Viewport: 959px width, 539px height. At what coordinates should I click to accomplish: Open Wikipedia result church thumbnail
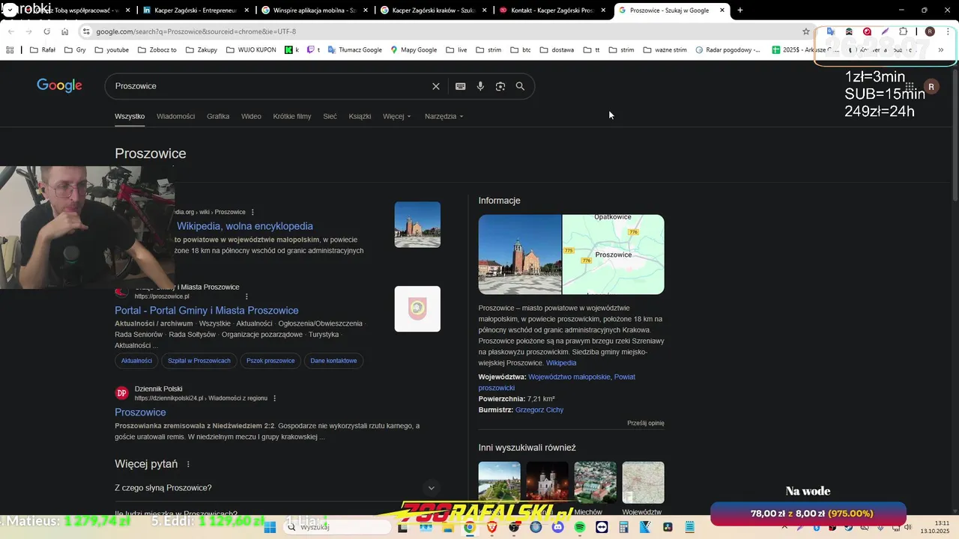coord(417,225)
